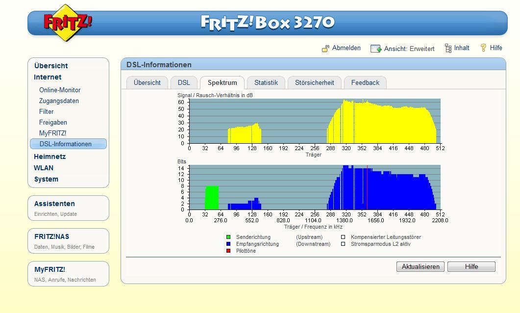Click the '(Downstream)' legend text

(x=313, y=244)
